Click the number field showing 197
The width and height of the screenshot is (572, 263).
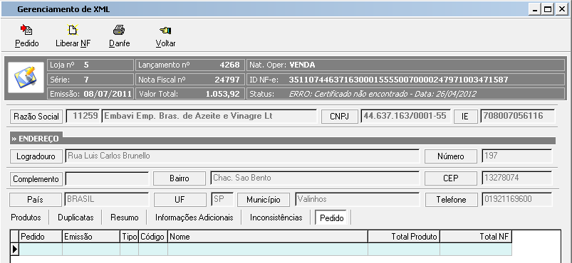[517, 156]
